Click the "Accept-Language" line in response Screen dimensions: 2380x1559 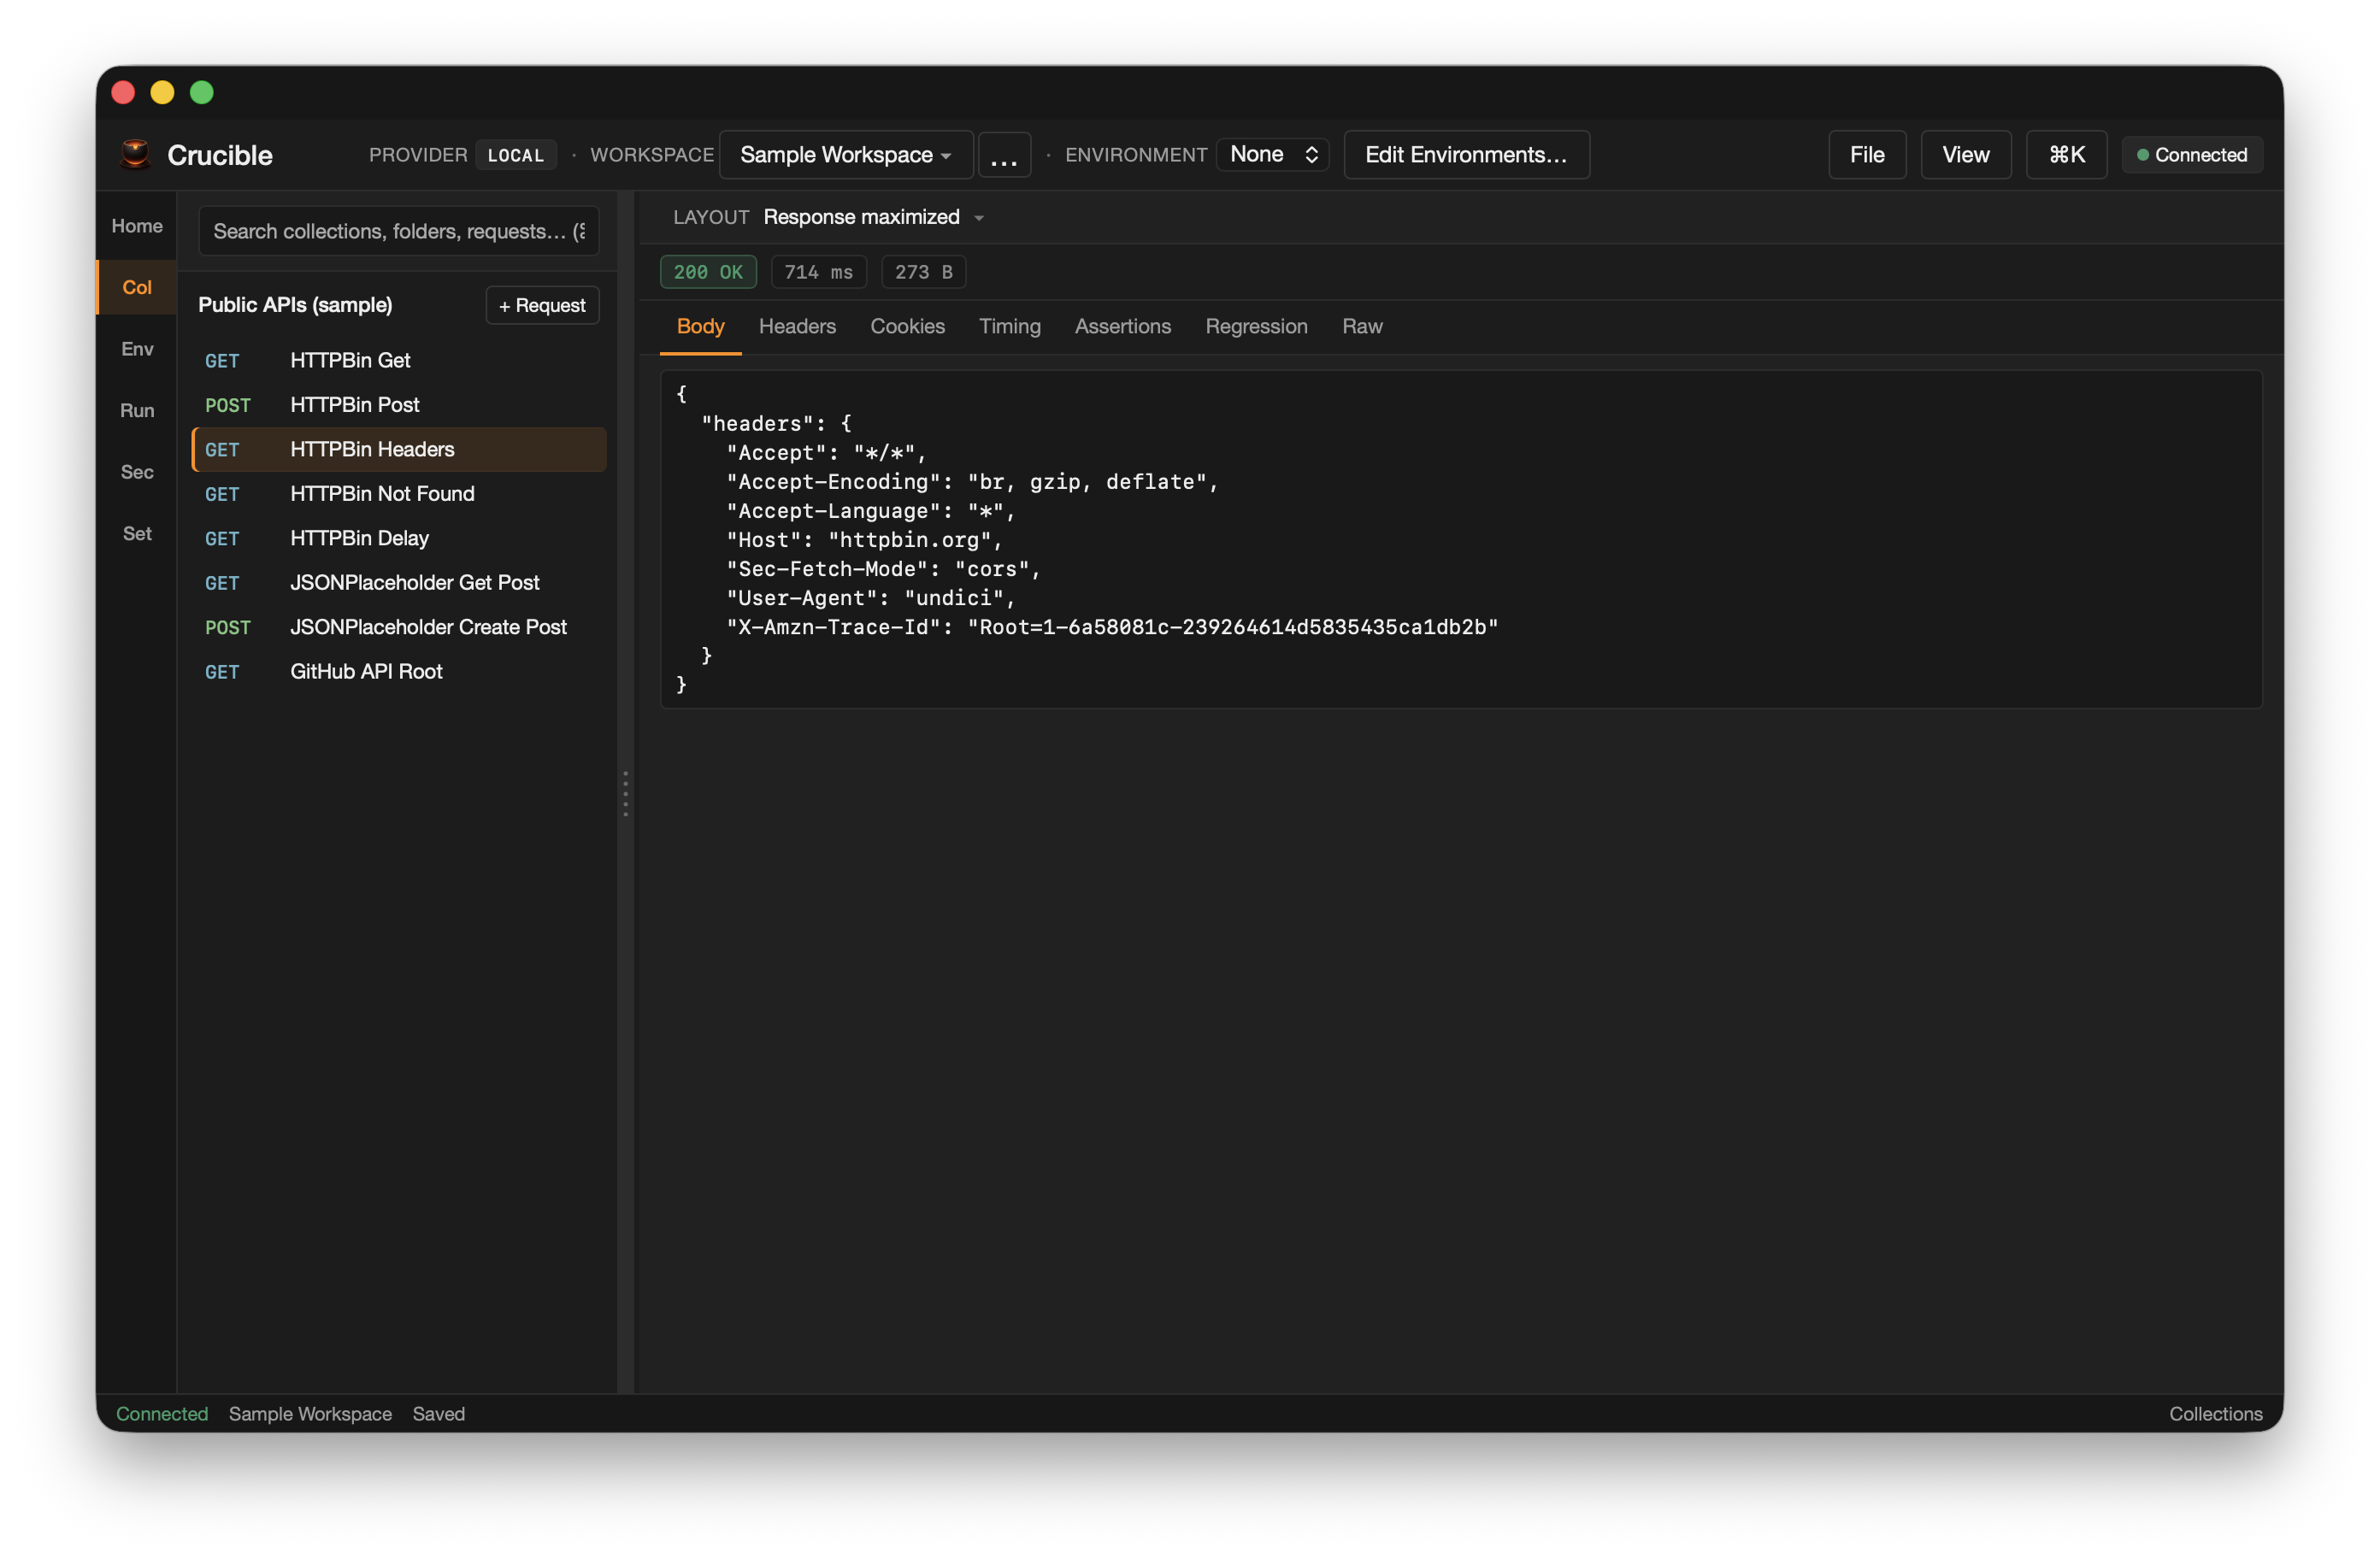(x=870, y=511)
